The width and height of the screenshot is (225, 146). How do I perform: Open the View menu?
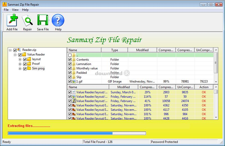click(x=15, y=10)
